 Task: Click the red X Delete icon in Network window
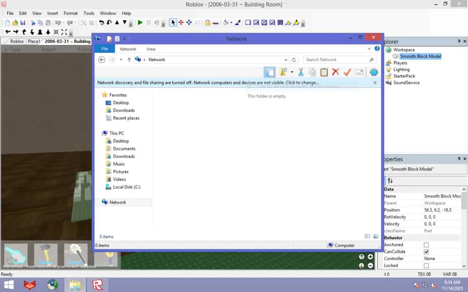tap(335, 72)
